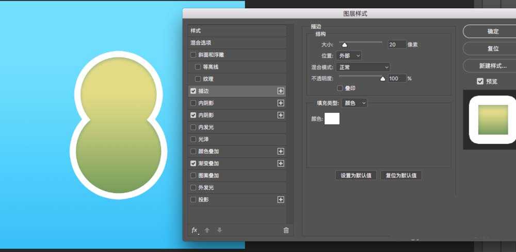516x252 pixels.
Task: Open the fx effects menu at the bottom
Action: [x=195, y=230]
